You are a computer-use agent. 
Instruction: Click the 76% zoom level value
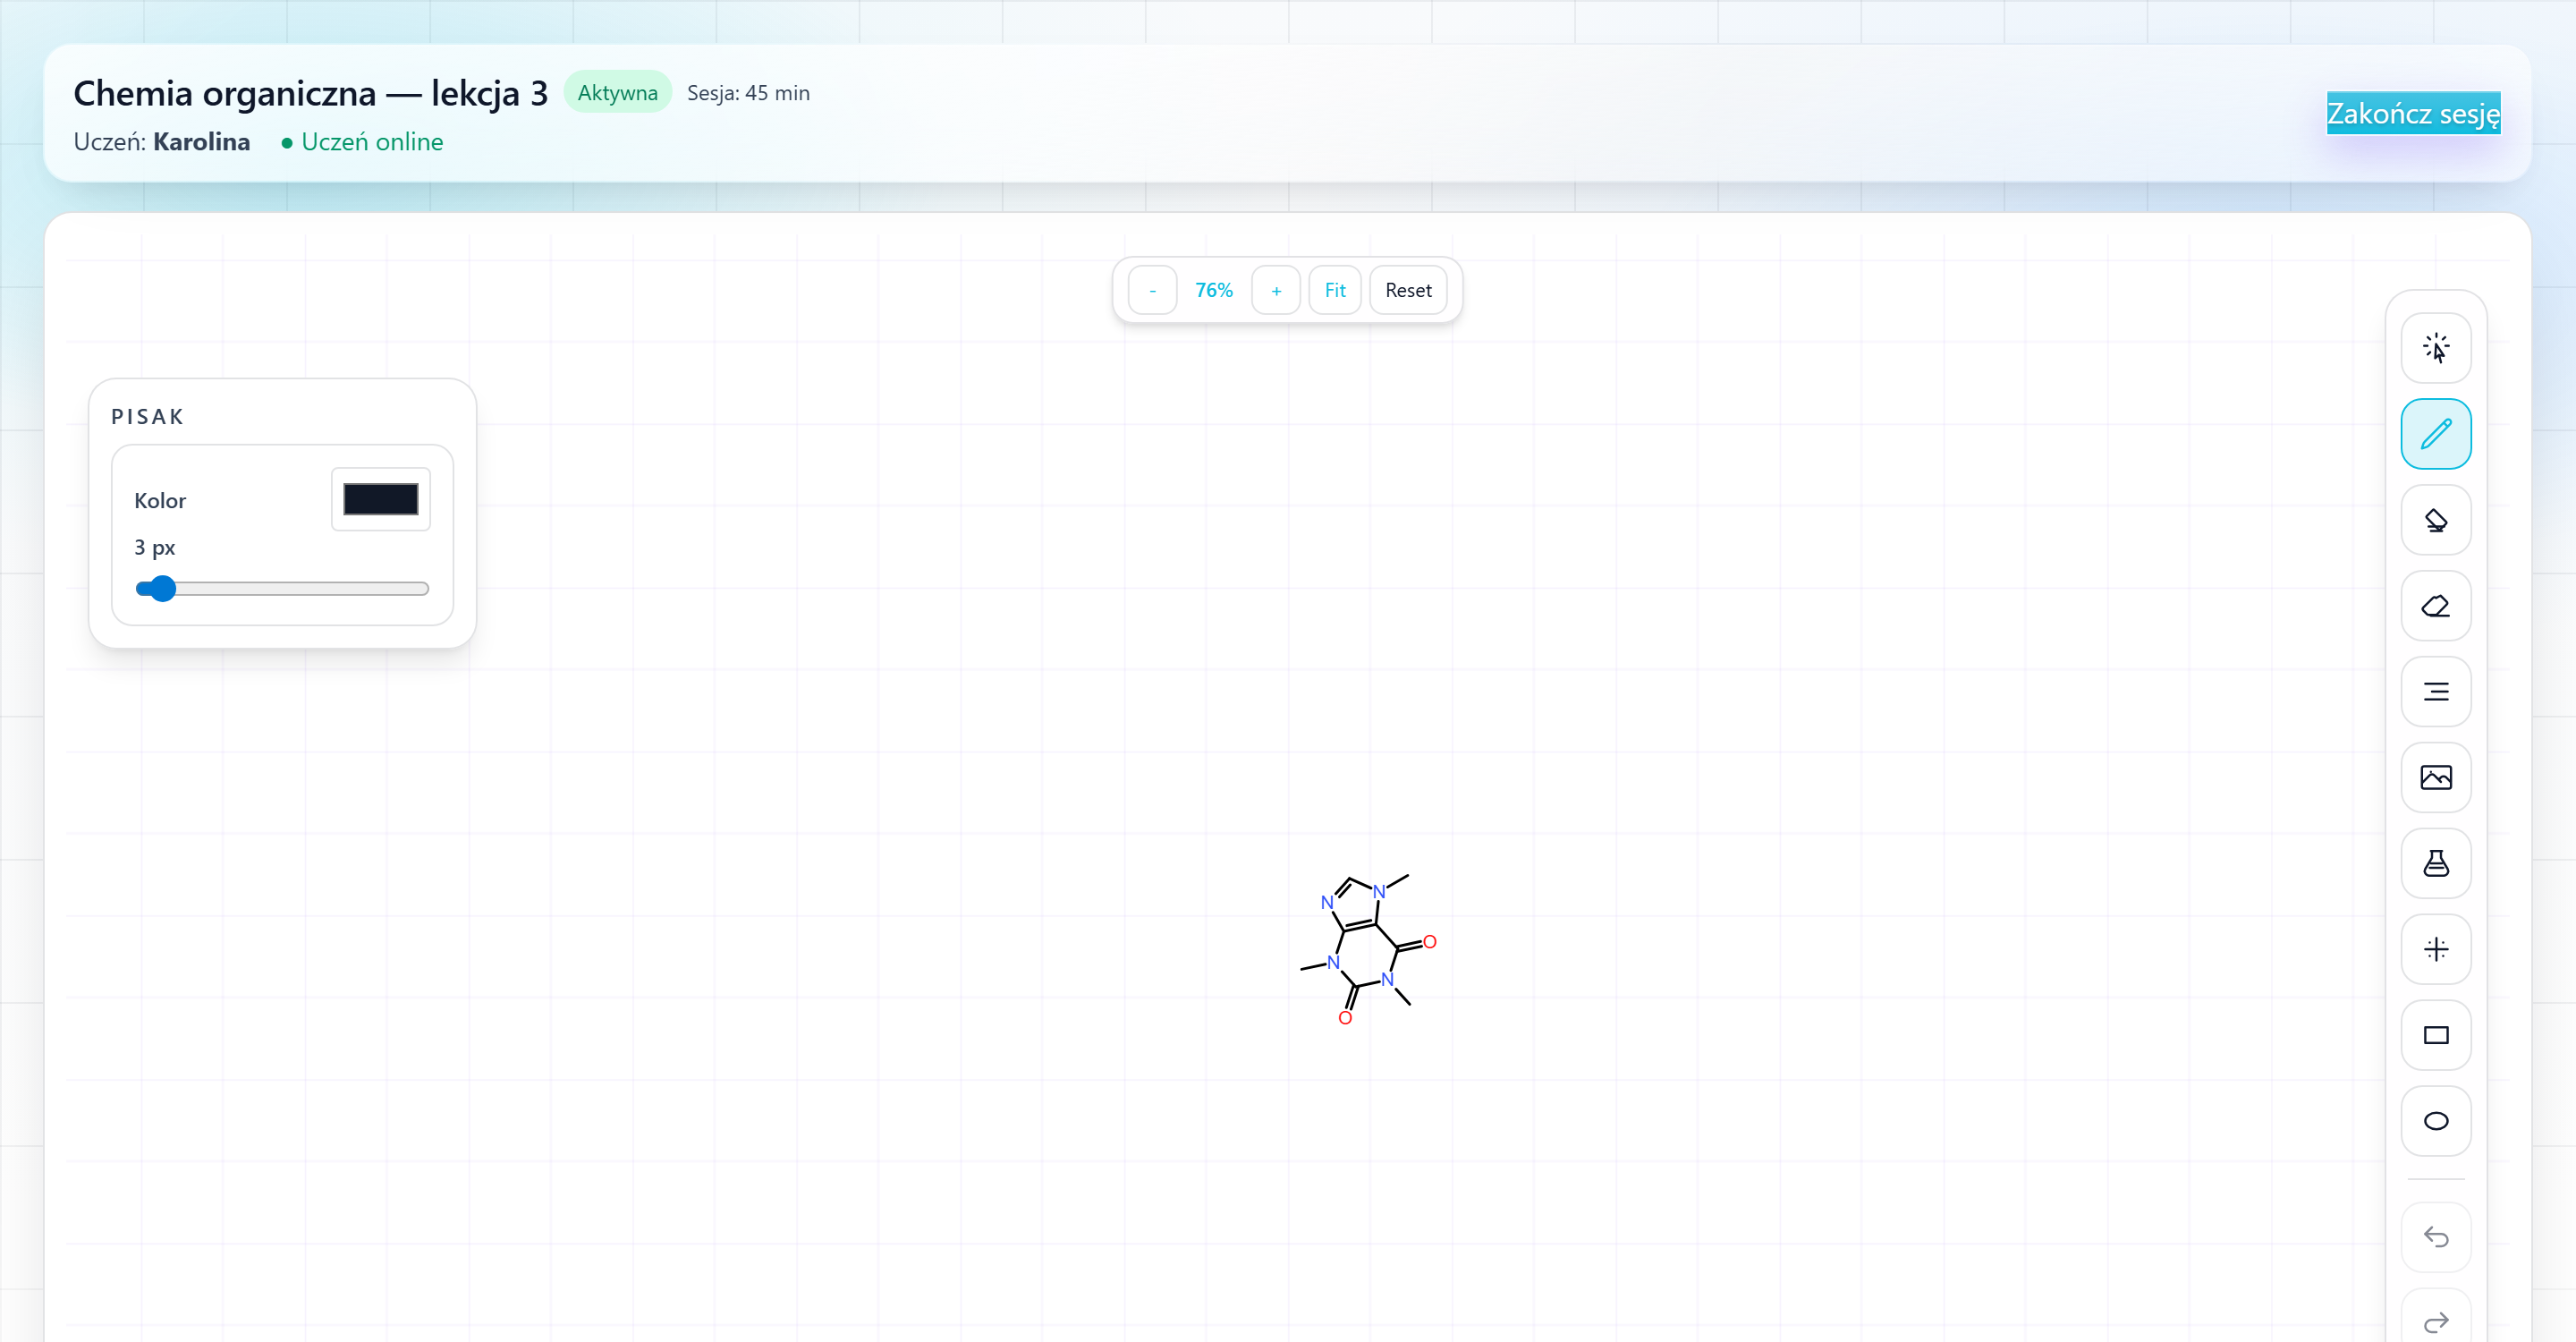[1214, 290]
